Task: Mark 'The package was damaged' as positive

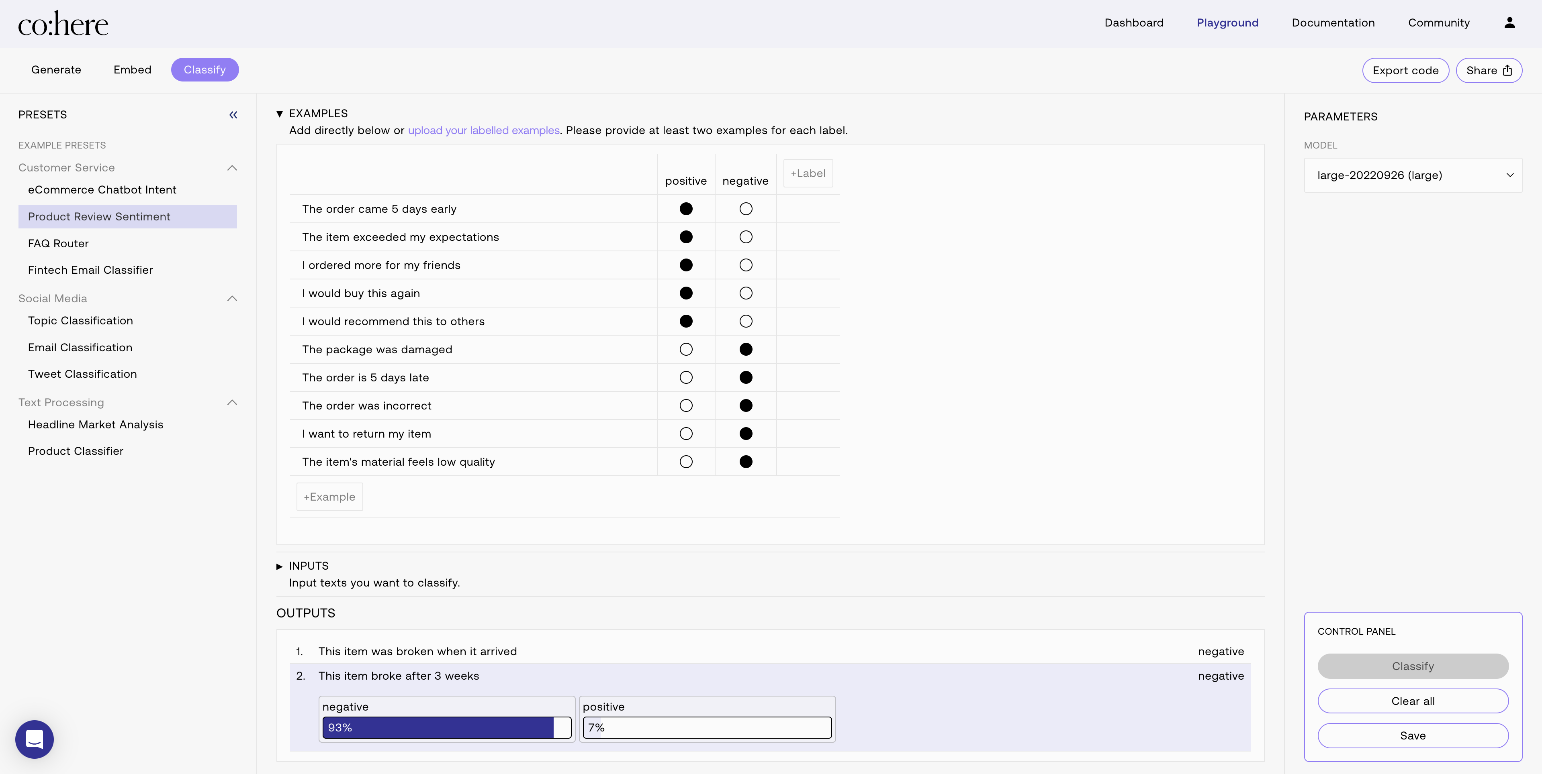Action: click(x=686, y=349)
